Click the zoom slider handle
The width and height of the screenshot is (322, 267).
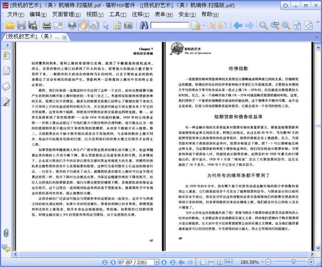pyautogui.click(x=294, y=262)
